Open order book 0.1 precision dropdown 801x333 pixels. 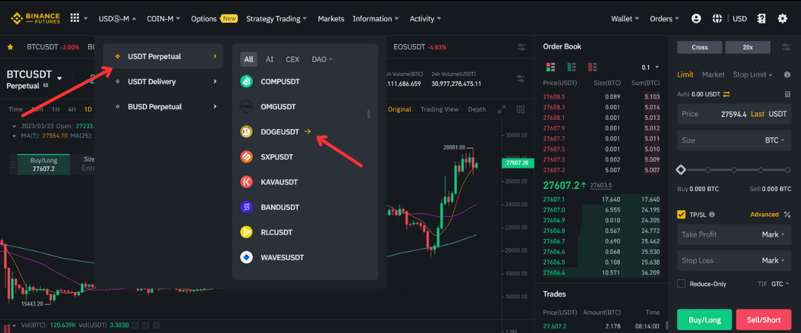coord(650,67)
